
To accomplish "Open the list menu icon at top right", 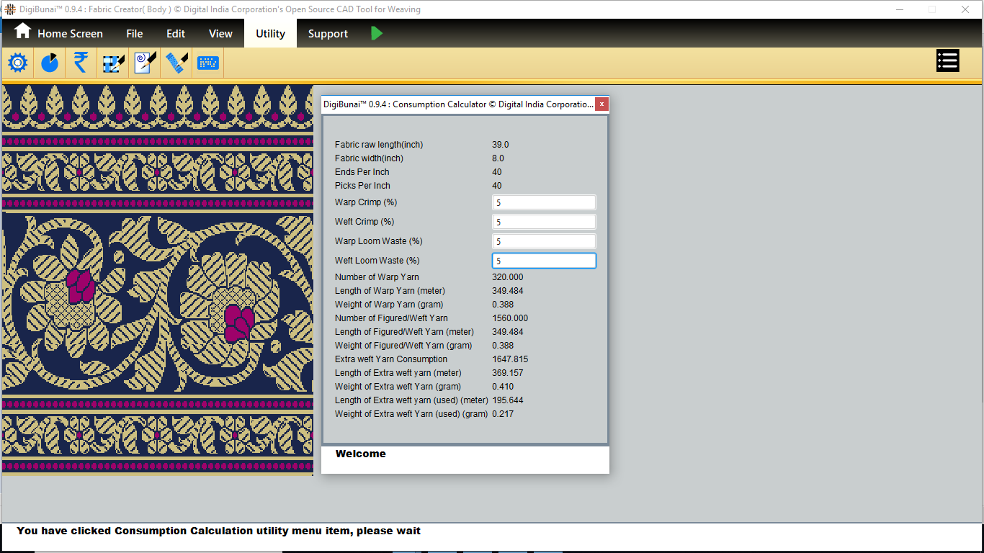I will tap(947, 61).
